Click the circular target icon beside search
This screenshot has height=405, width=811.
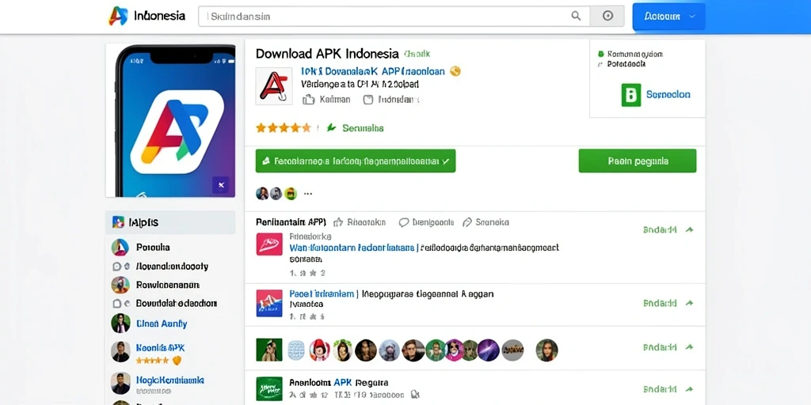coord(607,16)
